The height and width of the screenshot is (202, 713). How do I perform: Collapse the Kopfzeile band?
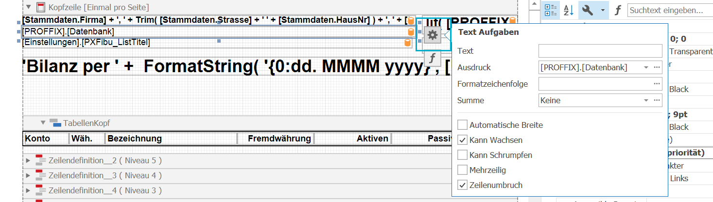pyautogui.click(x=28, y=7)
